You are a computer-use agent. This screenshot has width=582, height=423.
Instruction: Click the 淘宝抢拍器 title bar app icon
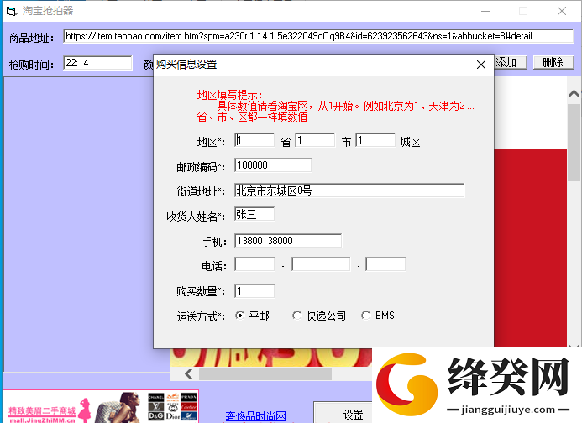(x=12, y=11)
